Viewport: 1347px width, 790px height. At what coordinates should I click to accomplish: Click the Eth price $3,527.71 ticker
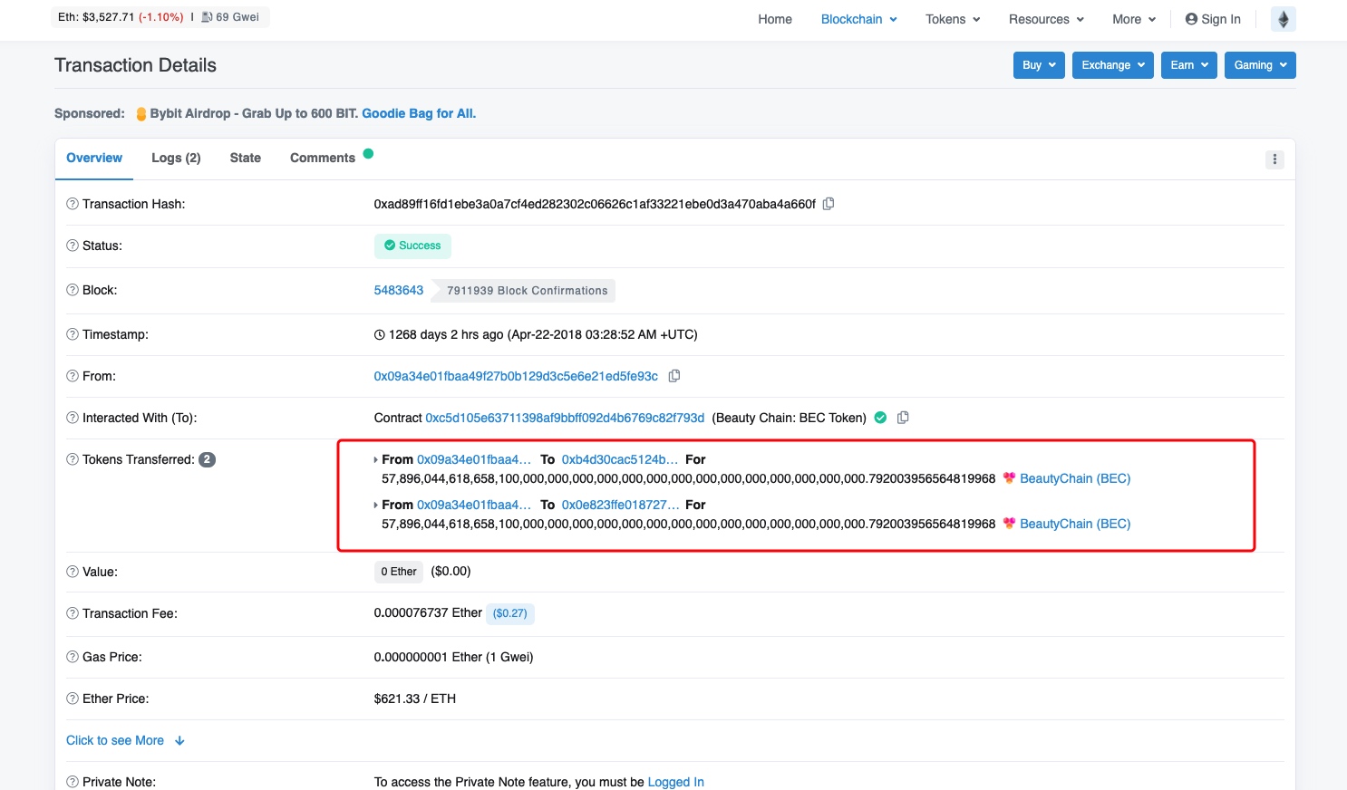pyautogui.click(x=121, y=17)
